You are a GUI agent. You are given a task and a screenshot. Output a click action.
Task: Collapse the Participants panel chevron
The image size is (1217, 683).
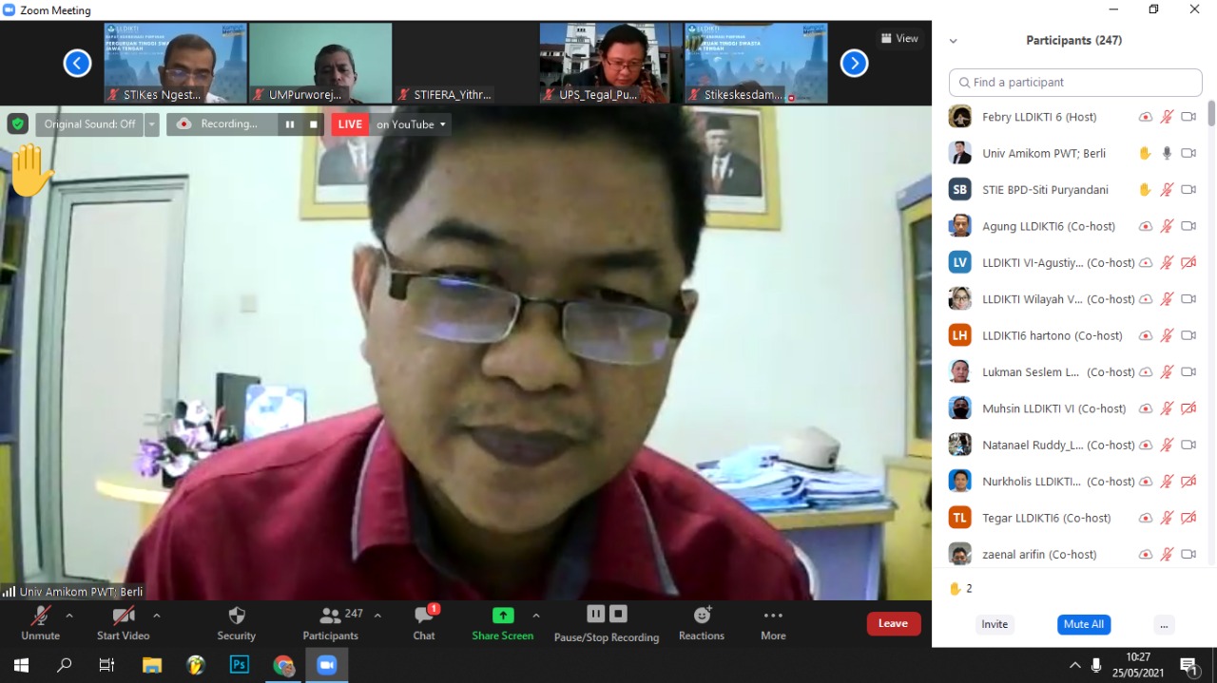coord(953,41)
